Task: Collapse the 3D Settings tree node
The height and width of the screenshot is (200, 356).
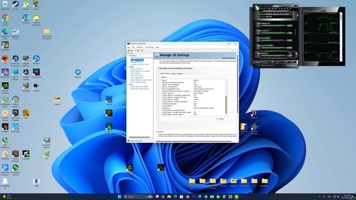Action: pos(128,56)
